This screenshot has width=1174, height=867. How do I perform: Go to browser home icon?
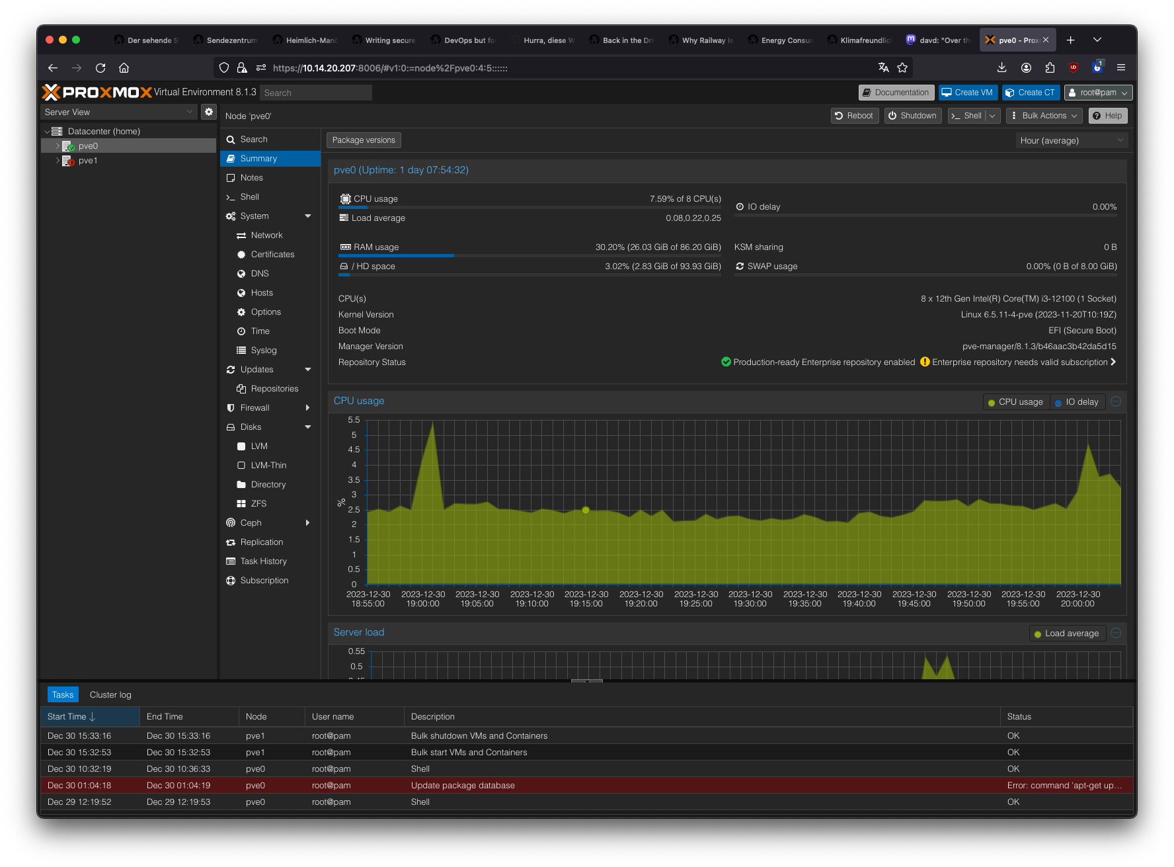124,67
